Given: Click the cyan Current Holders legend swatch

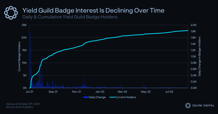Looking at the screenshot, I should 113,97.
